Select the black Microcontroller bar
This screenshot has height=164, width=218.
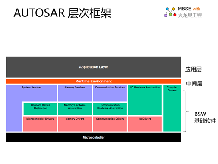[94, 137]
